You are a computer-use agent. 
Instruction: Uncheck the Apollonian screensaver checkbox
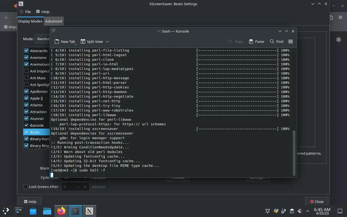[26, 91]
